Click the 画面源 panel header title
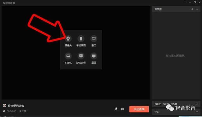The width and height of the screenshot is (202, 117). click(x=158, y=9)
